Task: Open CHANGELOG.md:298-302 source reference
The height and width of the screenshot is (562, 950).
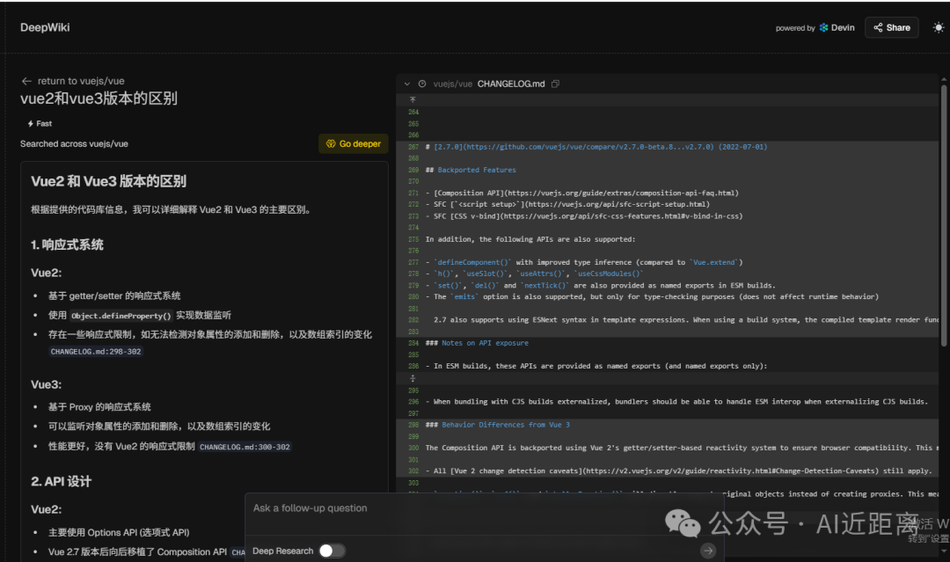Action: coord(96,351)
